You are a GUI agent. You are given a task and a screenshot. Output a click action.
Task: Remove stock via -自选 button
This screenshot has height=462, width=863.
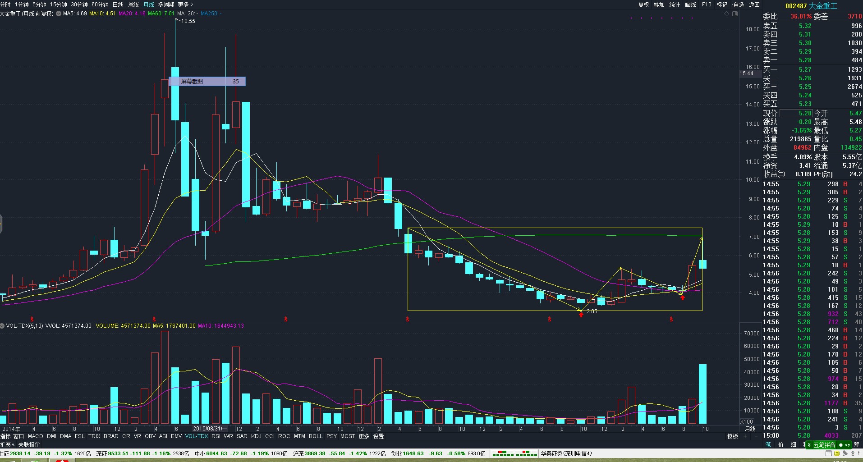(x=738, y=5)
